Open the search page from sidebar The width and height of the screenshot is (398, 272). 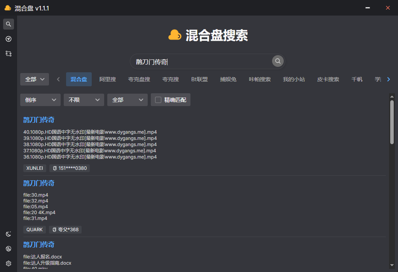(x=9, y=24)
